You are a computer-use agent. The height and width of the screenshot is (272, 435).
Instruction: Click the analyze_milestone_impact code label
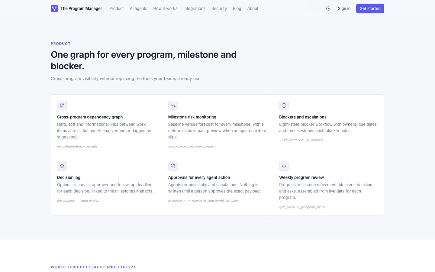192,146
